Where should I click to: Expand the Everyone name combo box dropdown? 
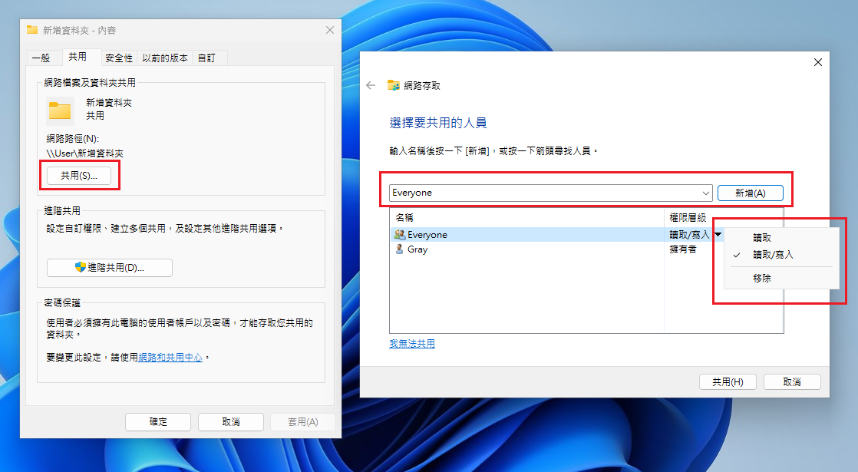(705, 193)
